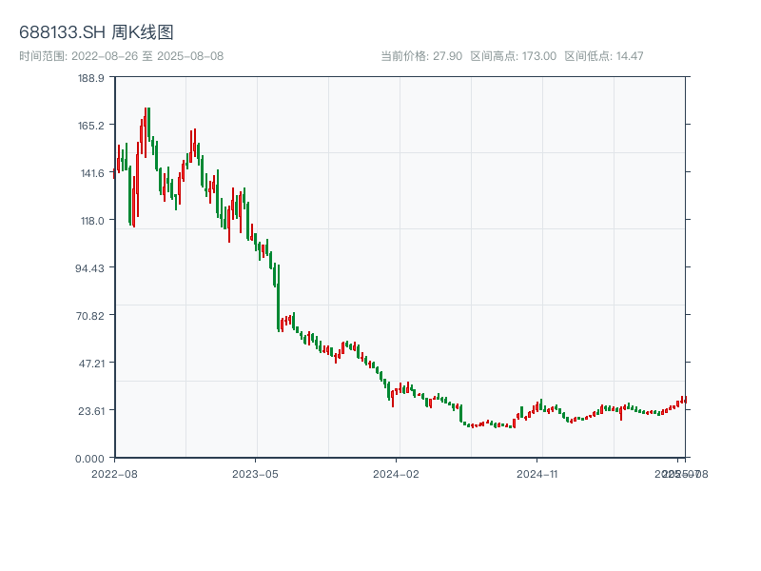761x571 pixels.
Task: Select the 2022-08 x-axis label
Action: pyautogui.click(x=114, y=471)
